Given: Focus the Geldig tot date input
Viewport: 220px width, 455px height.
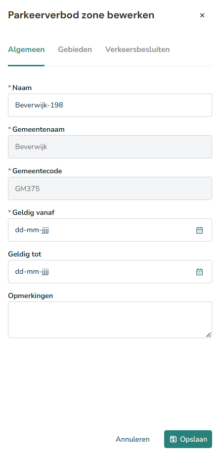Looking at the screenshot, I should click(110, 272).
